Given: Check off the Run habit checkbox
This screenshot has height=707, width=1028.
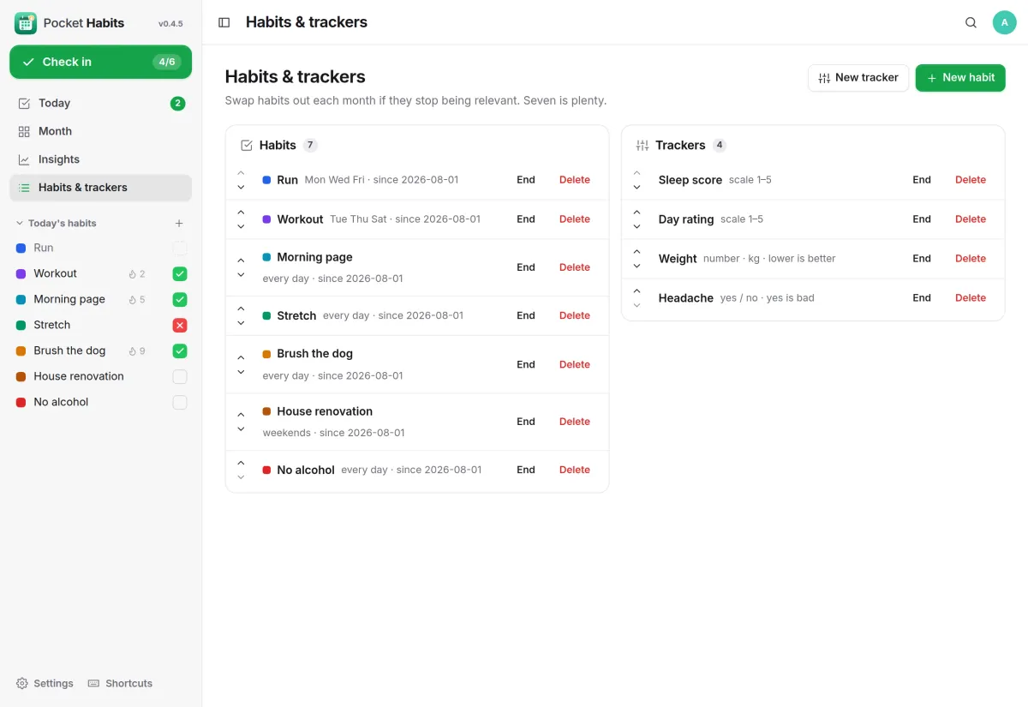Looking at the screenshot, I should tap(180, 249).
